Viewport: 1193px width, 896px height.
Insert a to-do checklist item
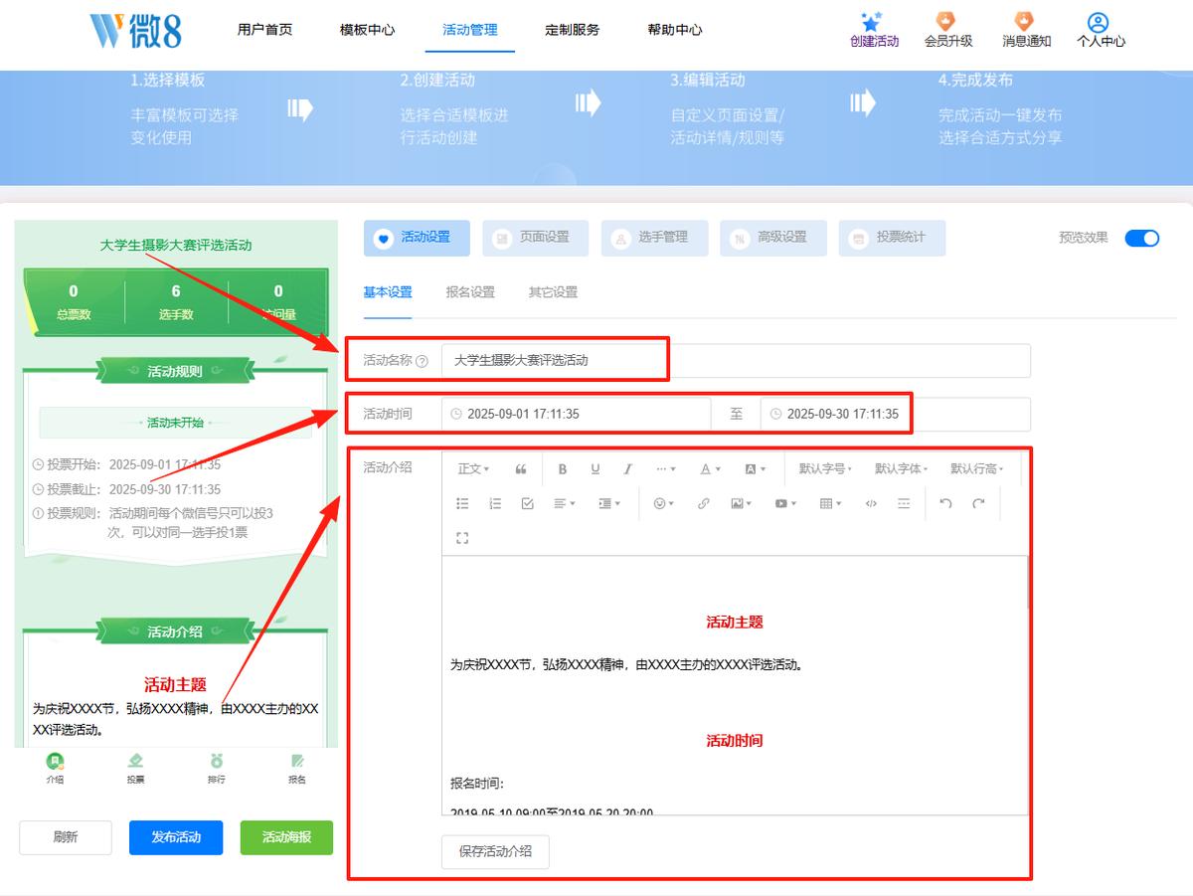click(528, 504)
